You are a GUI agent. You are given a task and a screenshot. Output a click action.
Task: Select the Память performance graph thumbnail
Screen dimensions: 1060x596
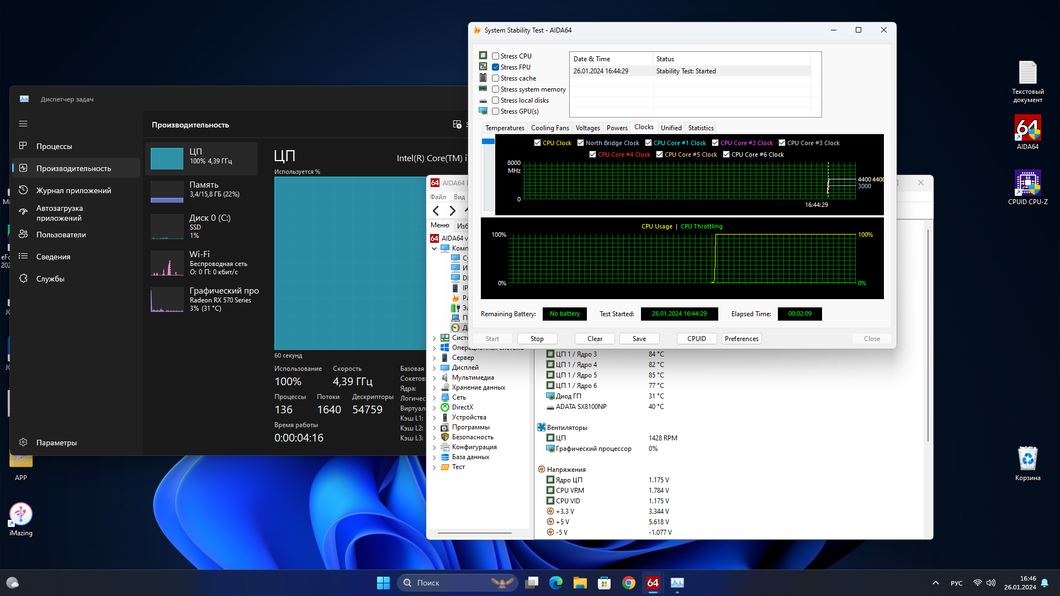pos(167,191)
